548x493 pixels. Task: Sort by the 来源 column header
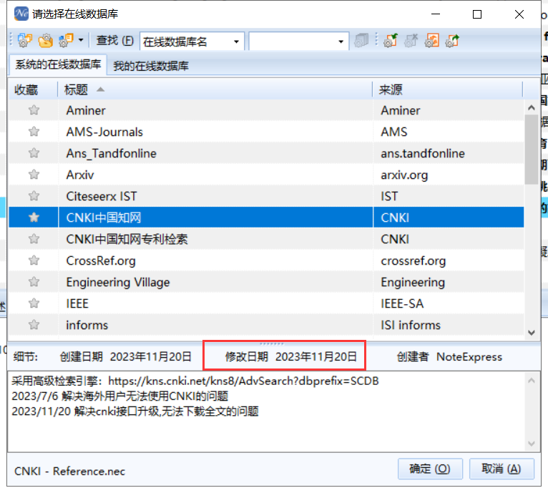(x=447, y=90)
